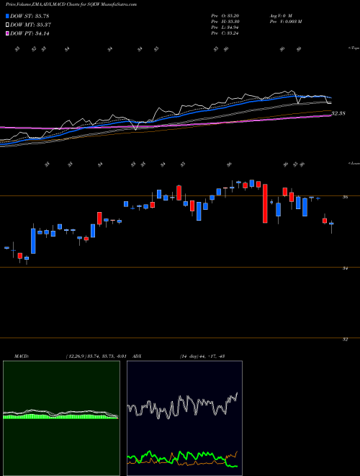Screen dimensions: 360x476
Task: Click the 36 axis label on candlestick chart
Action: [345, 197]
